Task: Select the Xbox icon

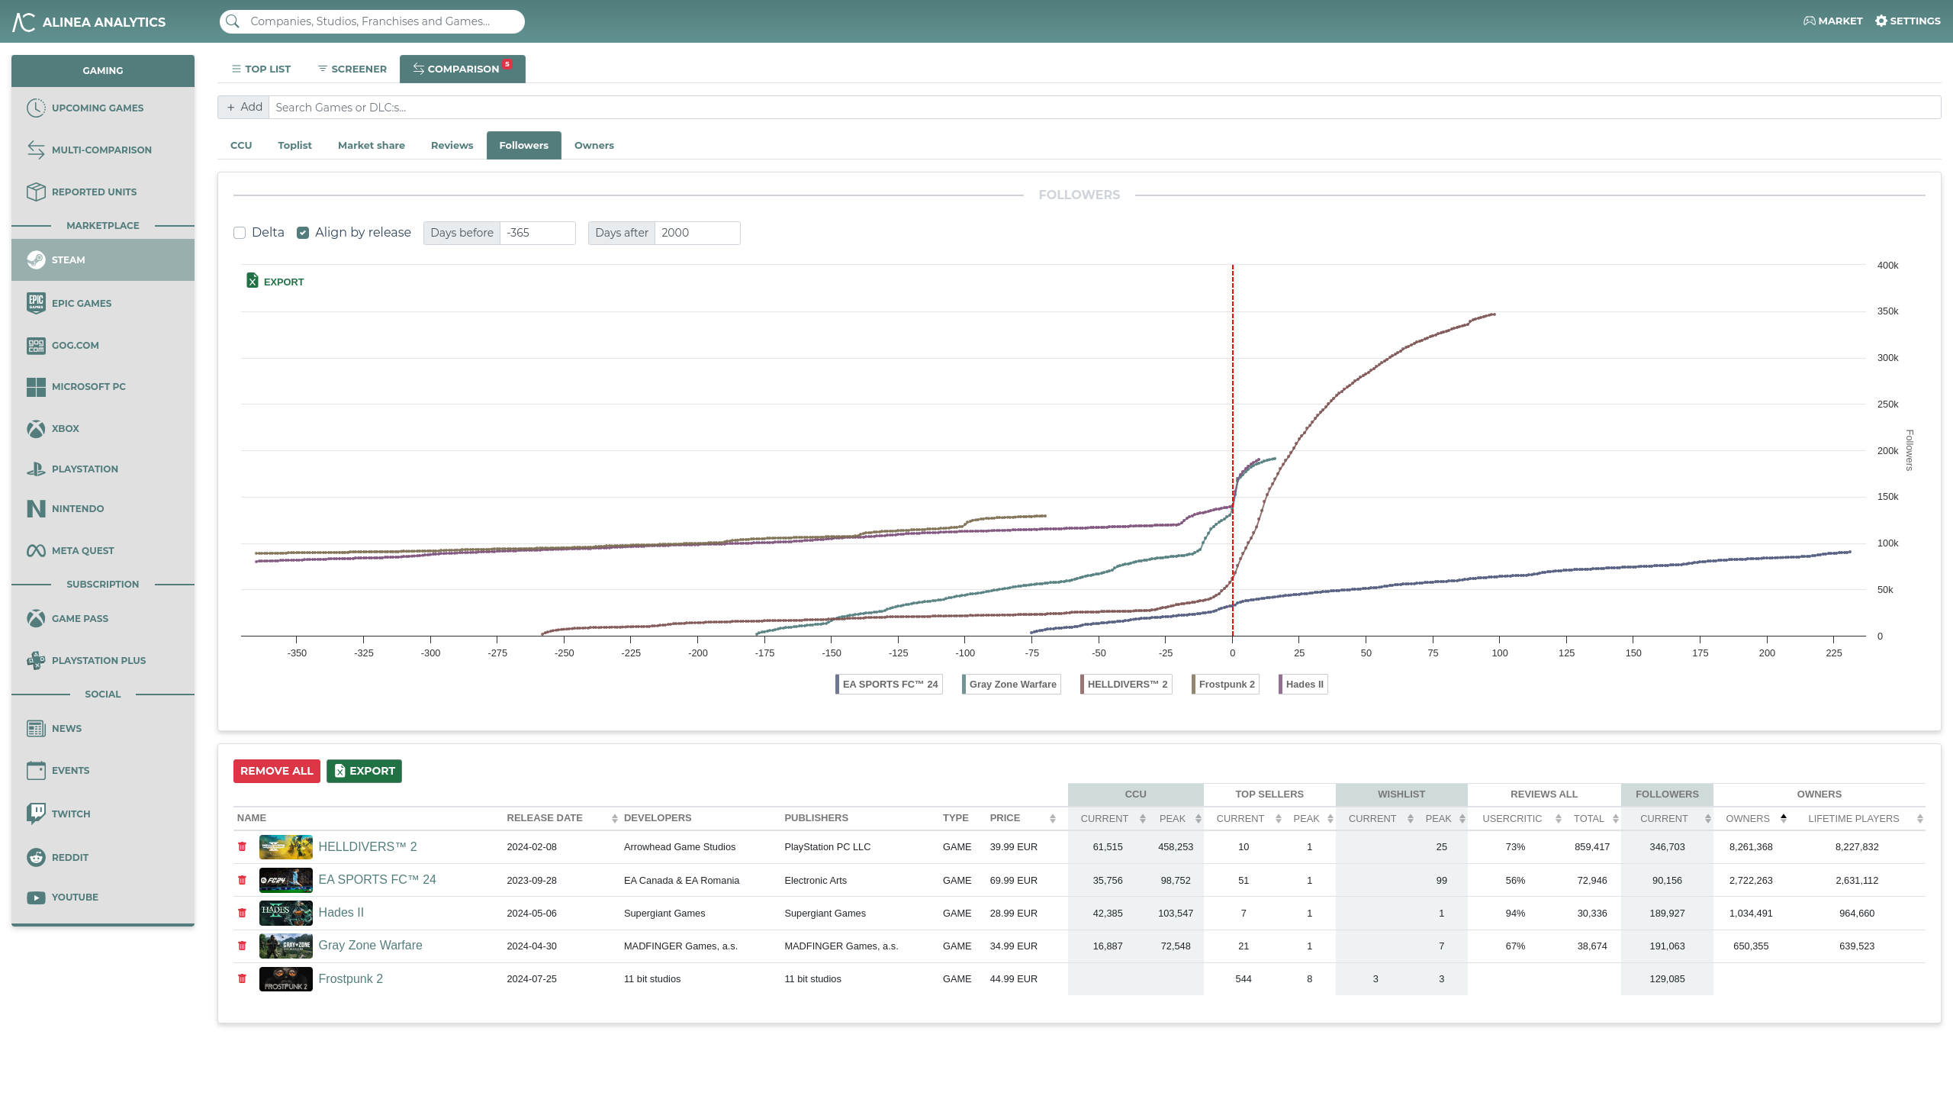Action: pos(36,428)
